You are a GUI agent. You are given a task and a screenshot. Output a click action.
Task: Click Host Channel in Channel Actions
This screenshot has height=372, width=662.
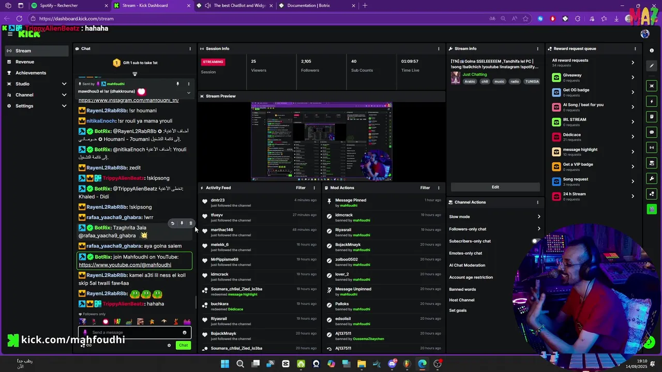(x=462, y=300)
